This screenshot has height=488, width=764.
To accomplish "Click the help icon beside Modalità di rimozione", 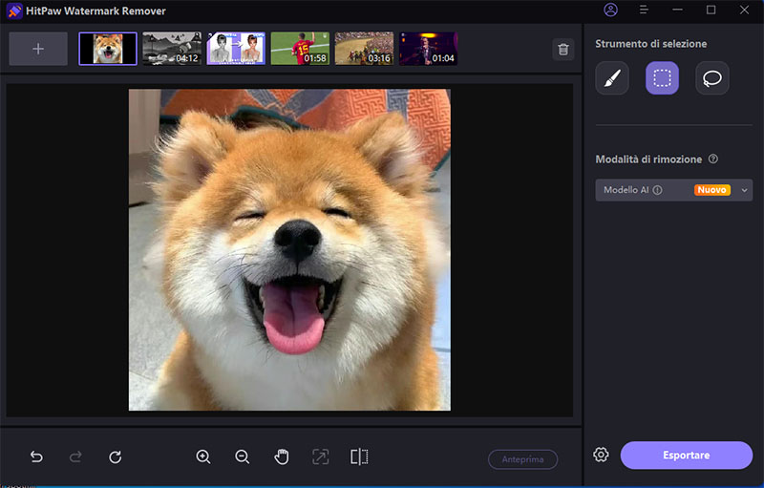I will click(713, 159).
